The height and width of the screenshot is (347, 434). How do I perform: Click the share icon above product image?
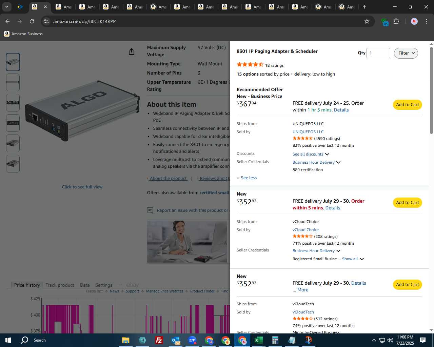[x=132, y=52]
